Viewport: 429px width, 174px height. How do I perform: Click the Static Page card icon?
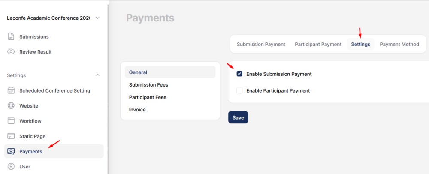tap(11, 136)
